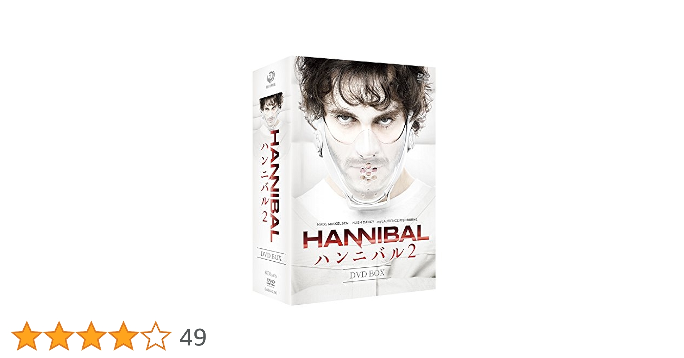Click the vertical HANNIBAL title on spine
Viewport: 684px width, 358px height.
[x=274, y=185]
